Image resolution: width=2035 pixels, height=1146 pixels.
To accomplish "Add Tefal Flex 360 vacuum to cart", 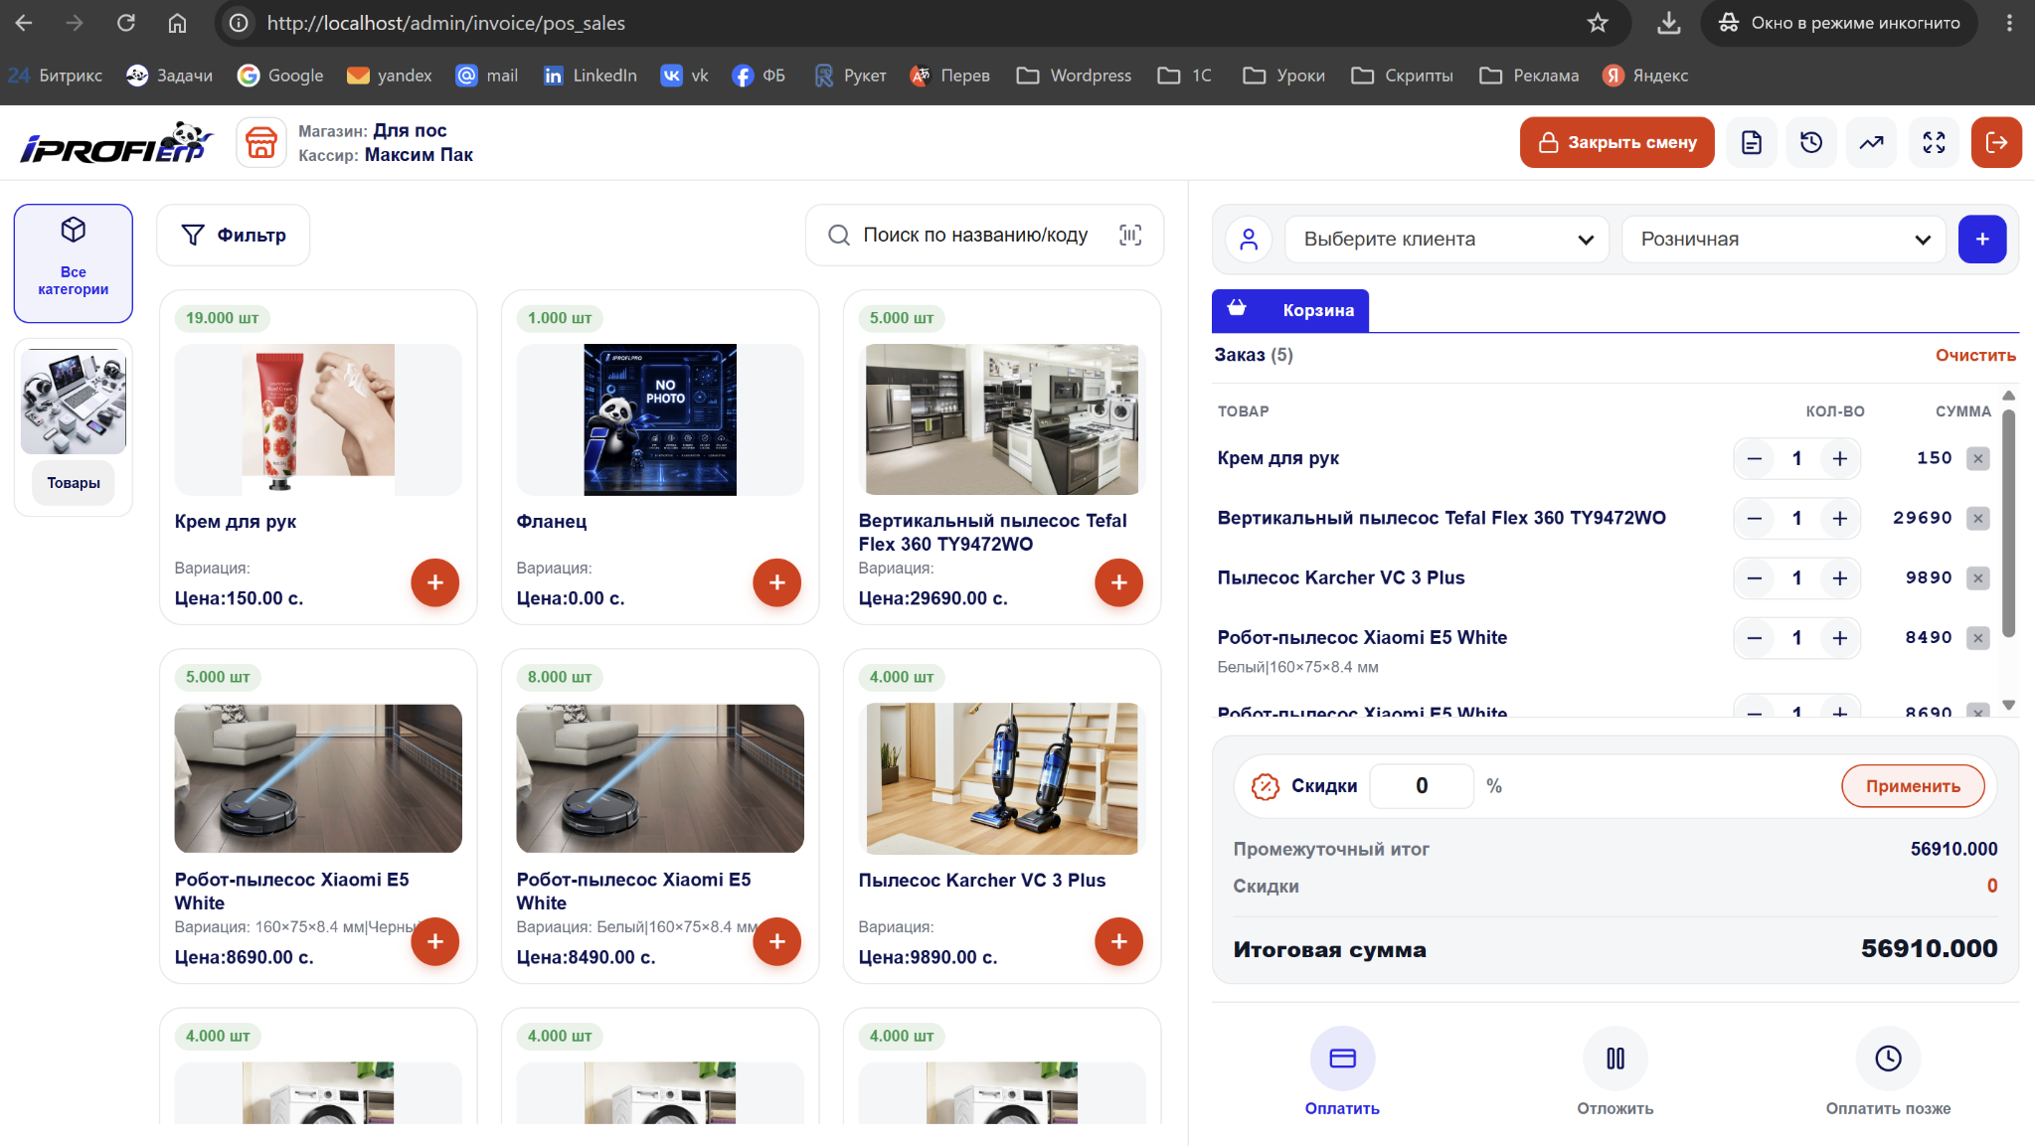I will [x=1119, y=582].
